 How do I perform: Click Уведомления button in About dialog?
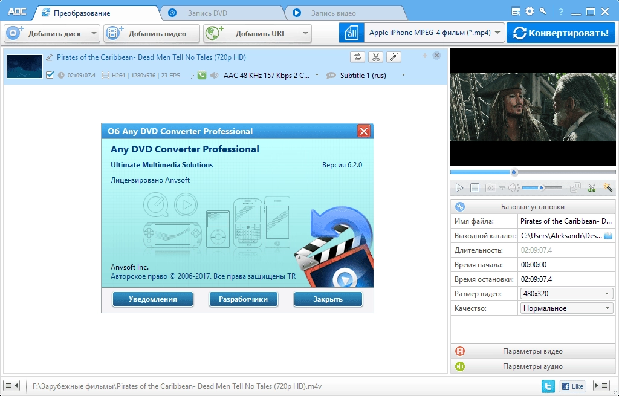[x=153, y=299]
